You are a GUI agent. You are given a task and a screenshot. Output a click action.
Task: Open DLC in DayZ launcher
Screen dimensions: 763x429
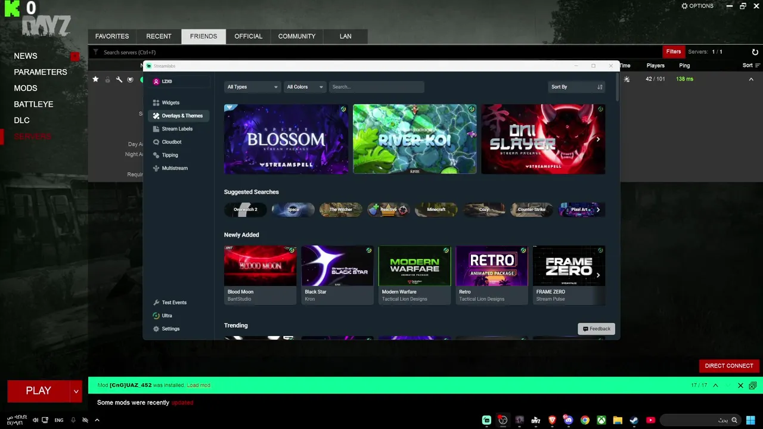(21, 120)
